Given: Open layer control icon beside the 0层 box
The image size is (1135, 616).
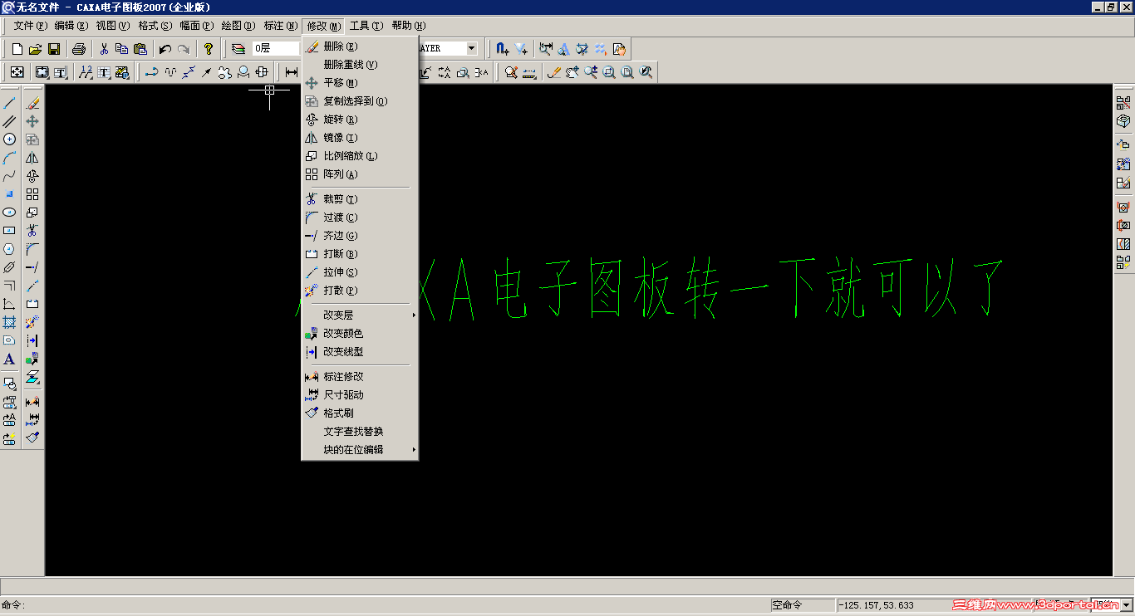Looking at the screenshot, I should (238, 49).
